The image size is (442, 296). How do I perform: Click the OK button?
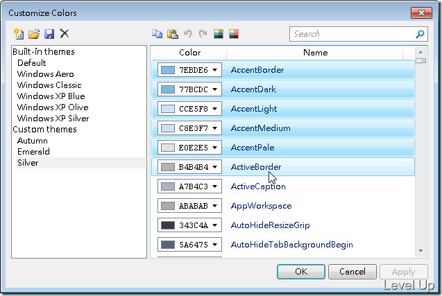click(301, 272)
